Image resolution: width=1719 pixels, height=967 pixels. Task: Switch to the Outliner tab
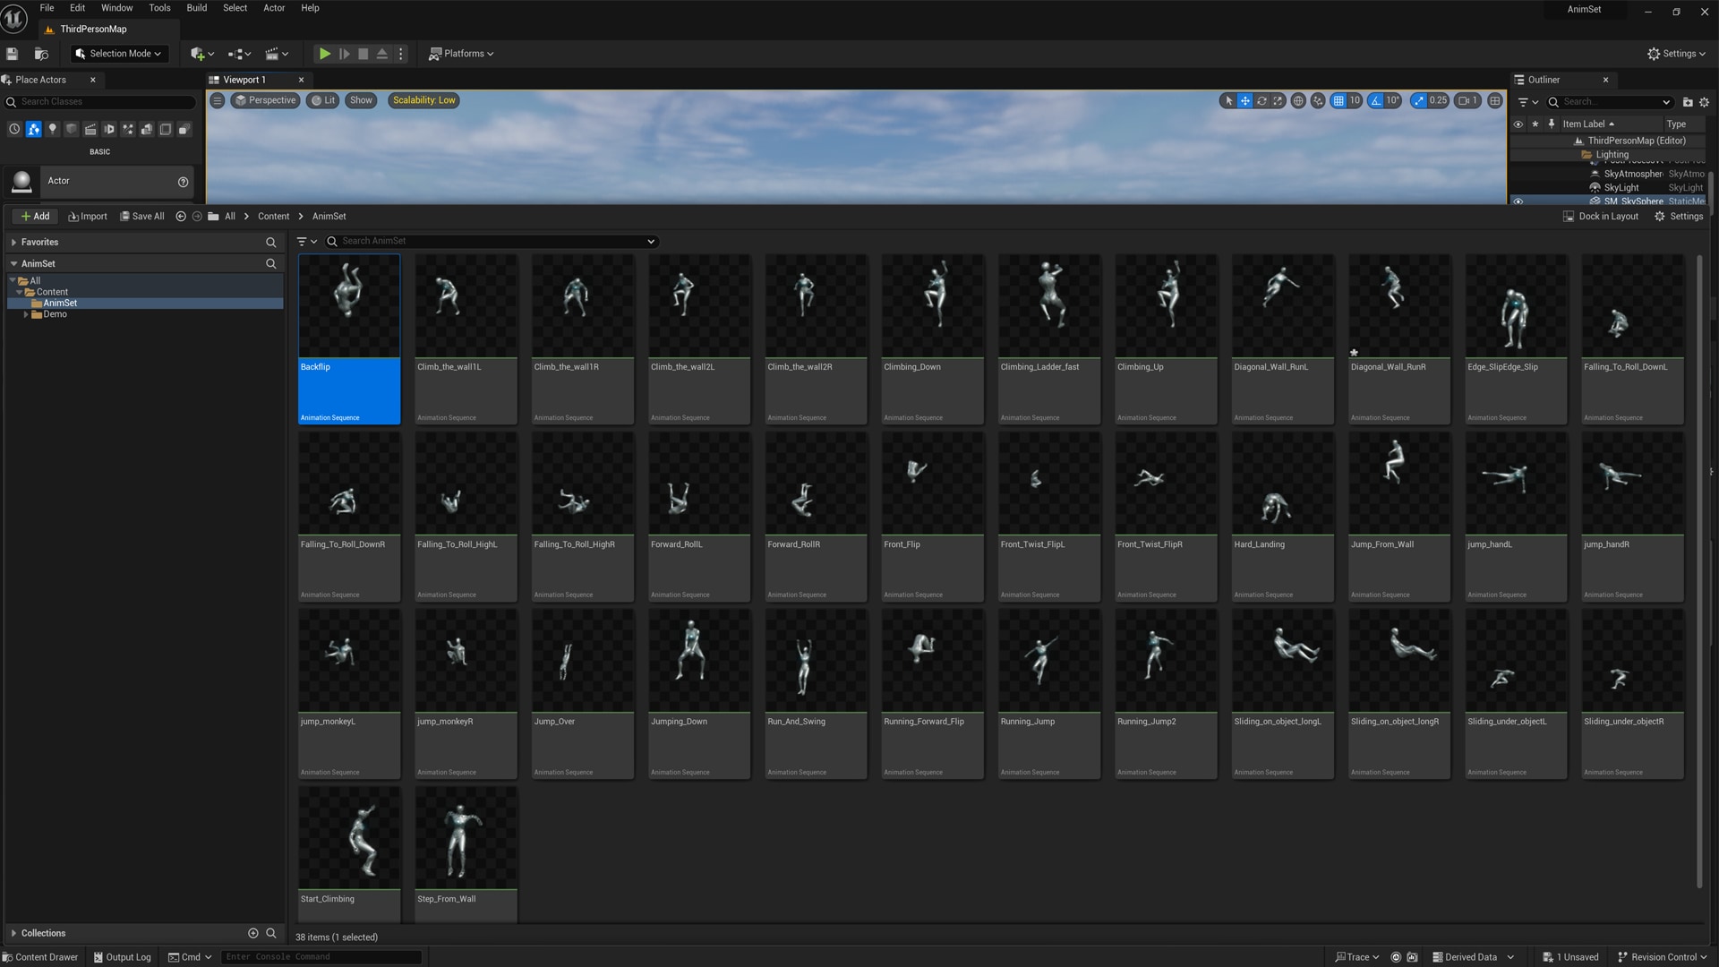pos(1542,80)
